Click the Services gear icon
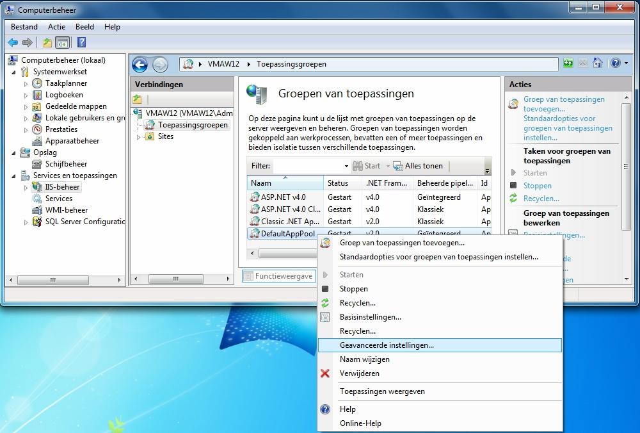This screenshot has width=640, height=433. 37,199
